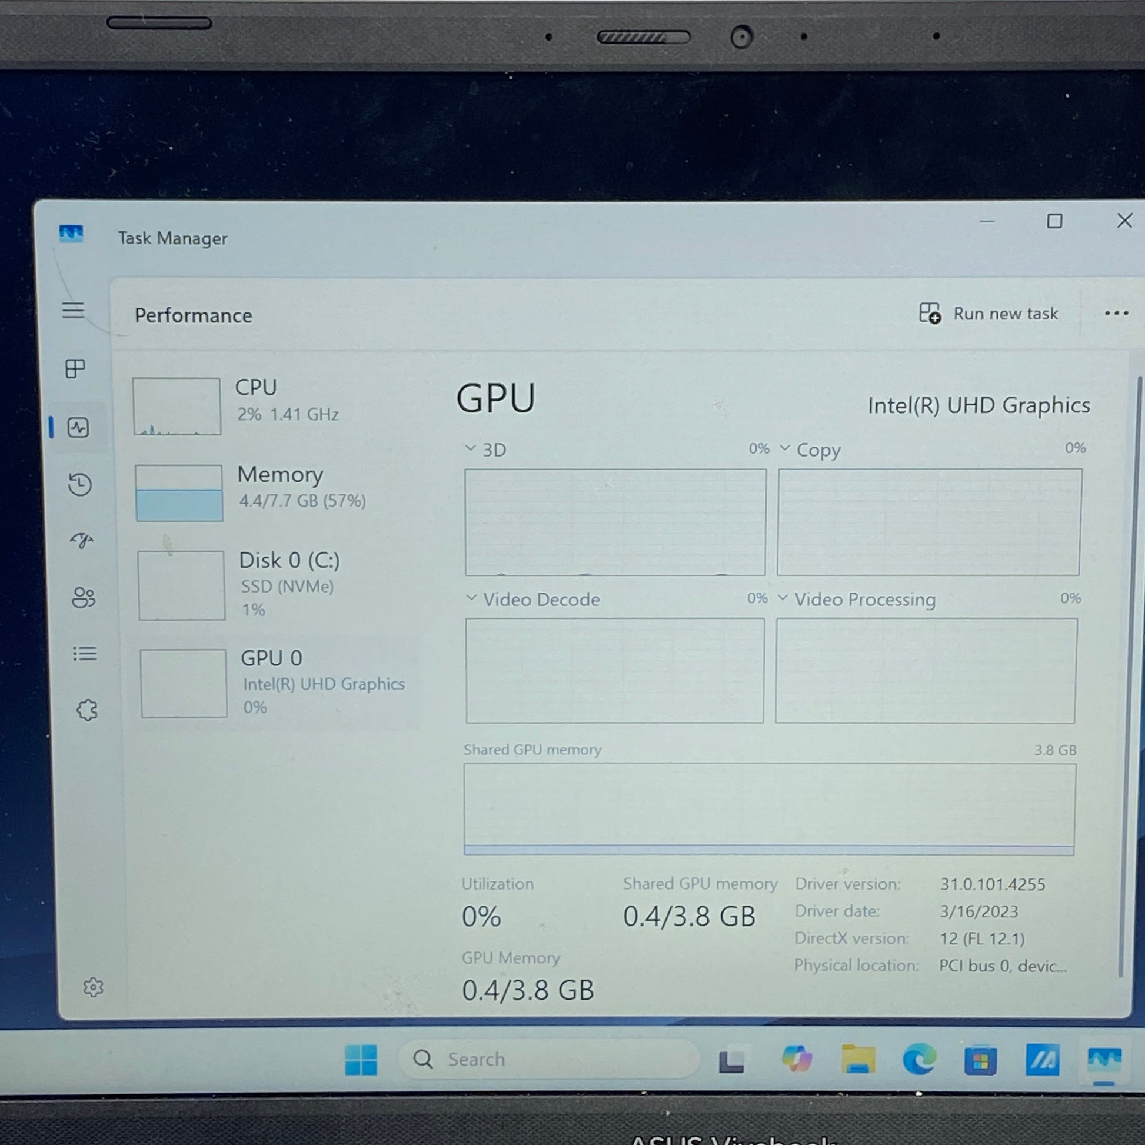The image size is (1145, 1145).
Task: Open the Details list sidebar icon
Action: pyautogui.click(x=85, y=654)
